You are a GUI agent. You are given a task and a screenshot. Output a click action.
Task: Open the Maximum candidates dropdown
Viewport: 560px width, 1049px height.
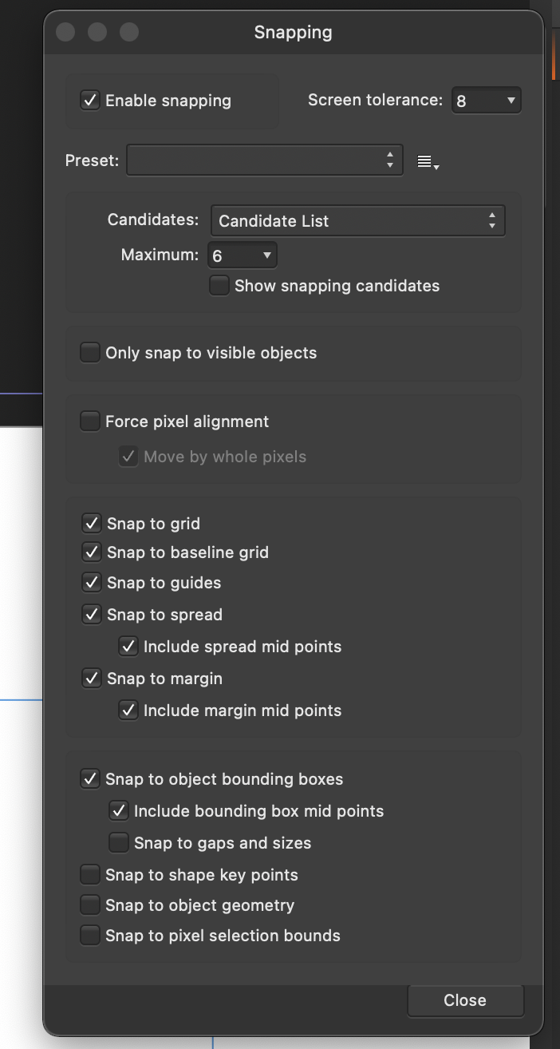[x=243, y=255]
